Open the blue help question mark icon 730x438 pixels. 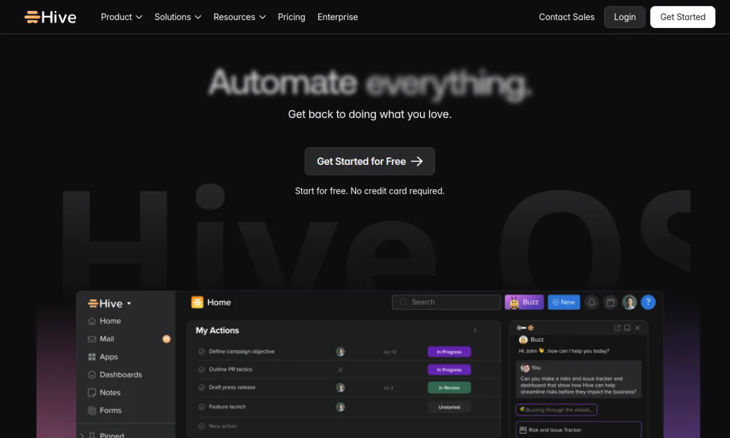click(x=648, y=302)
